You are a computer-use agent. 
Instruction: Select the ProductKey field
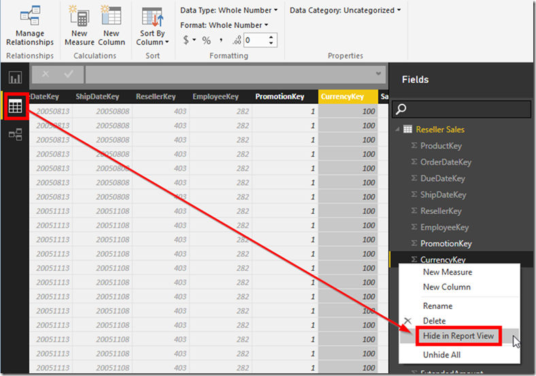[x=441, y=146]
